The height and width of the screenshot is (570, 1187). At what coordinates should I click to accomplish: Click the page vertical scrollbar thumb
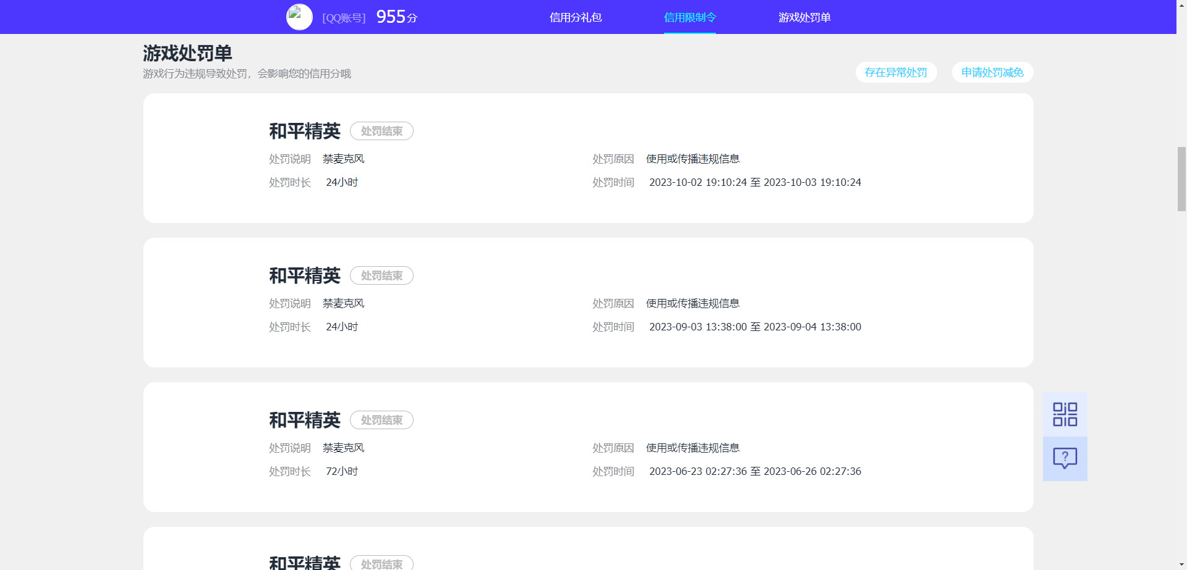pyautogui.click(x=1181, y=179)
